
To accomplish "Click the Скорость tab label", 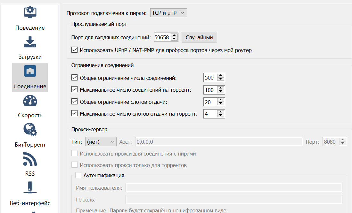I will click(30, 115).
